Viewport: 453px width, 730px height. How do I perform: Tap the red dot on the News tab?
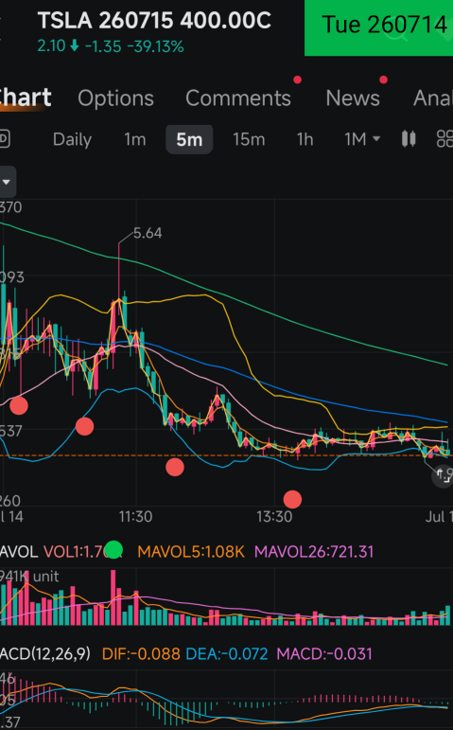click(x=383, y=80)
